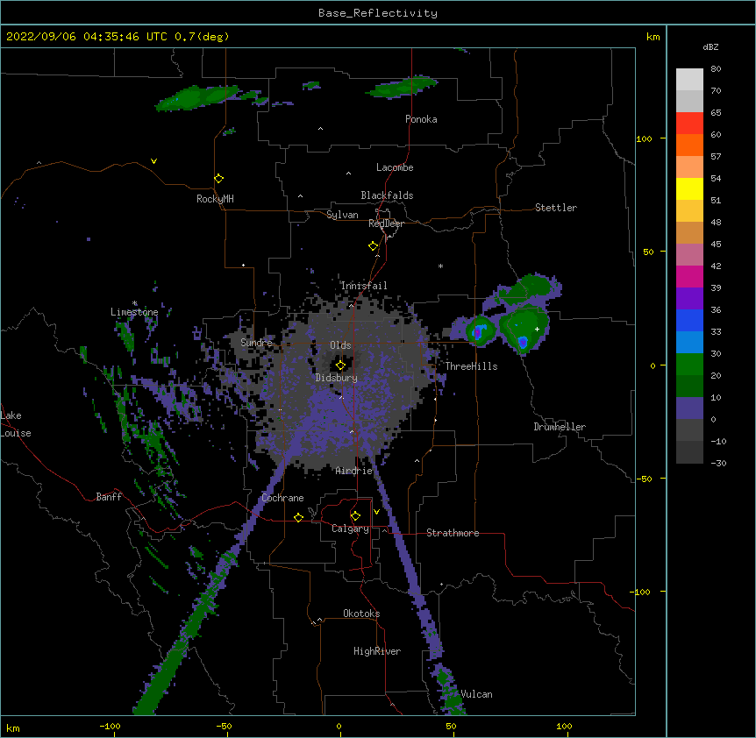756x738 pixels.
Task: Click the RockyMH label
Action: (x=215, y=199)
